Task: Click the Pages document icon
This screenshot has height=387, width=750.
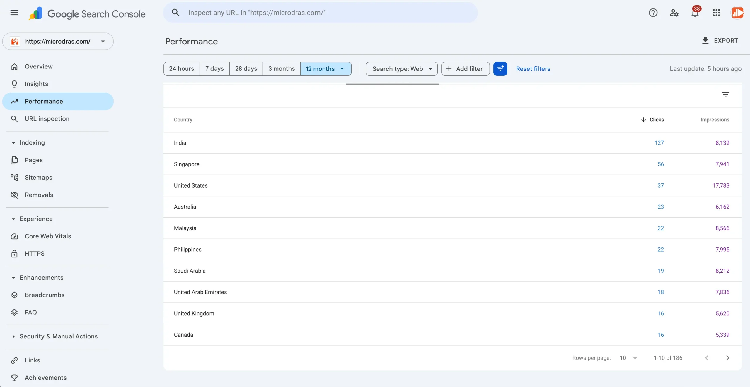Action: (14, 160)
